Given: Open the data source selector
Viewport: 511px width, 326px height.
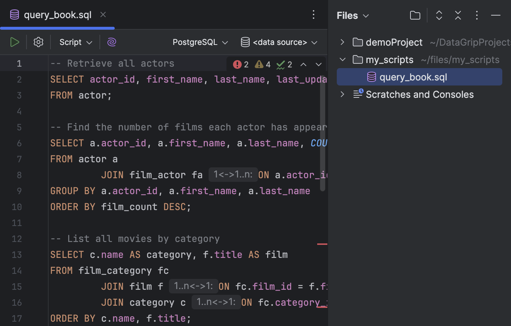Looking at the screenshot, I should [x=279, y=42].
